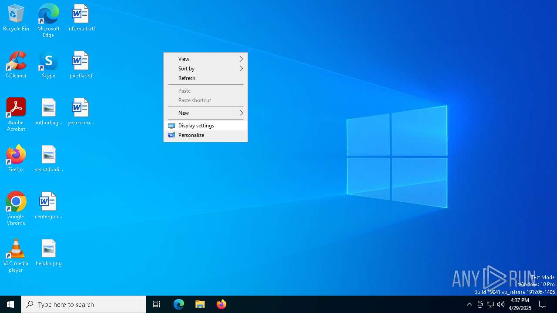Select the infomulti.rtf document icon

[x=81, y=18]
